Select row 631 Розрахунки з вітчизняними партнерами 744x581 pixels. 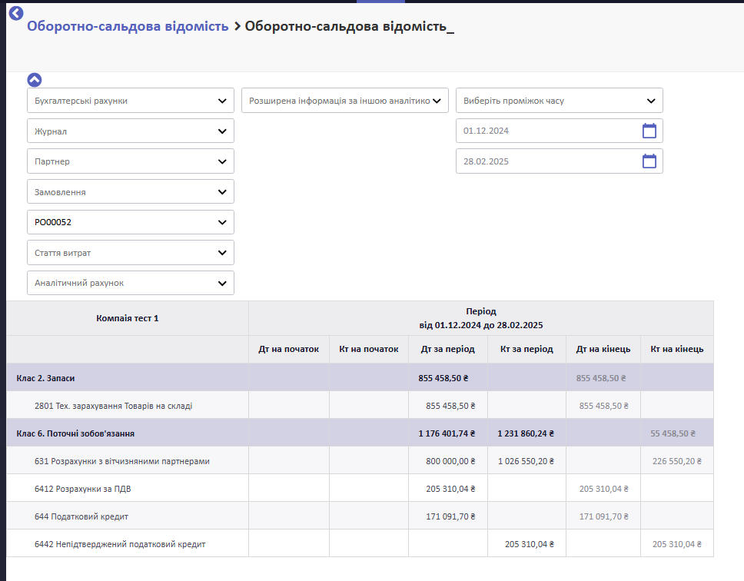tap(360, 461)
